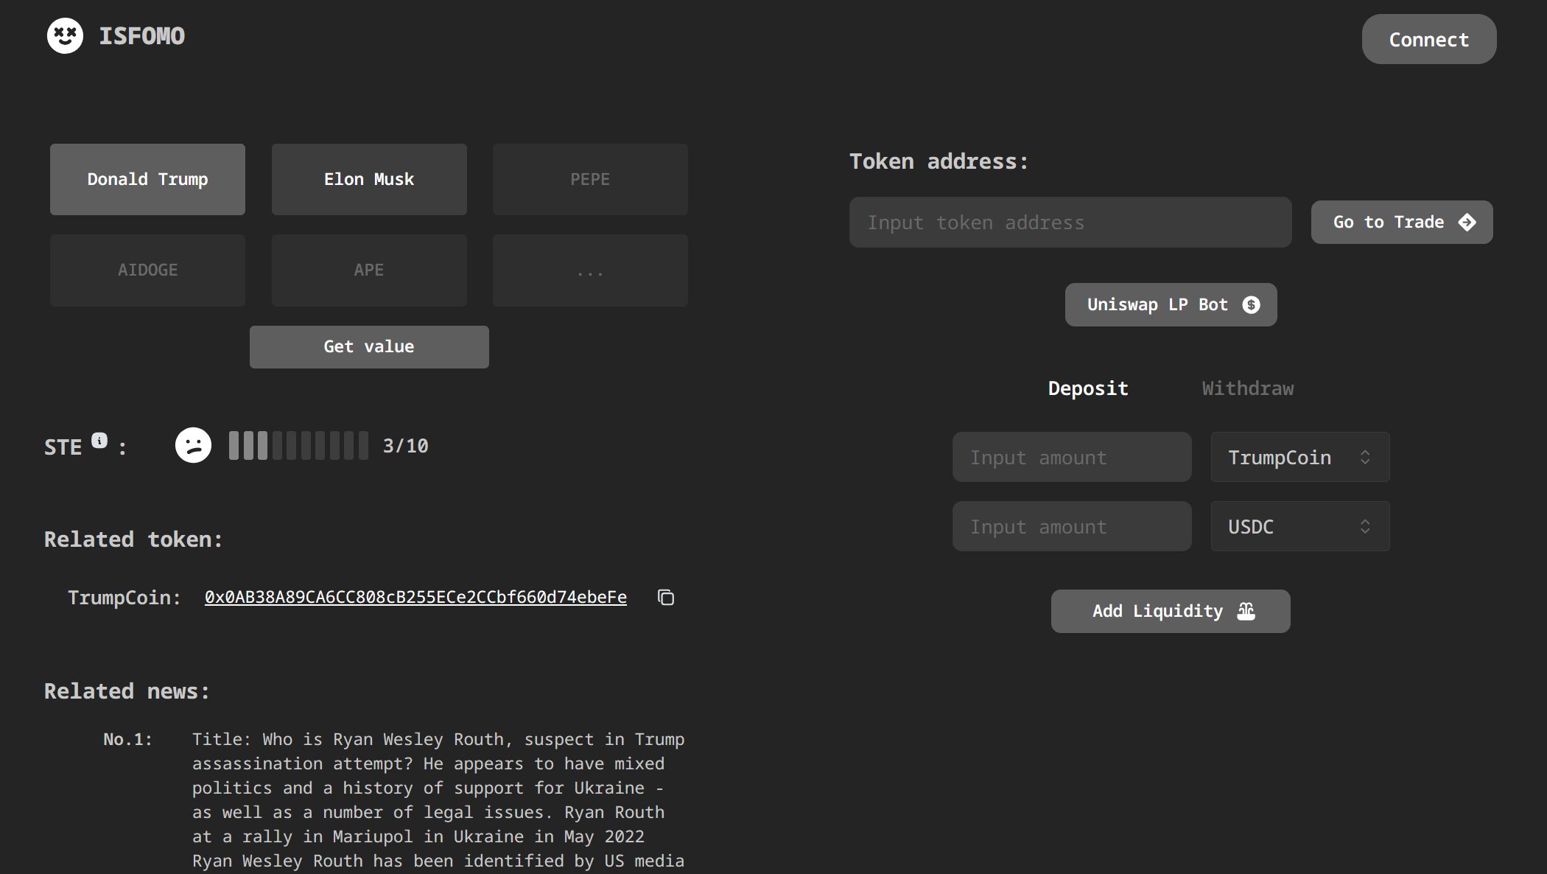Focus the TrumpCoin amount input field
The height and width of the screenshot is (874, 1547).
(x=1072, y=457)
